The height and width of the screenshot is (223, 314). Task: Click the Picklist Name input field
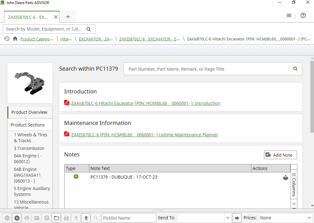click(128, 218)
